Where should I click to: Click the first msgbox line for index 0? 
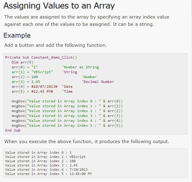pyautogui.click(x=67, y=101)
